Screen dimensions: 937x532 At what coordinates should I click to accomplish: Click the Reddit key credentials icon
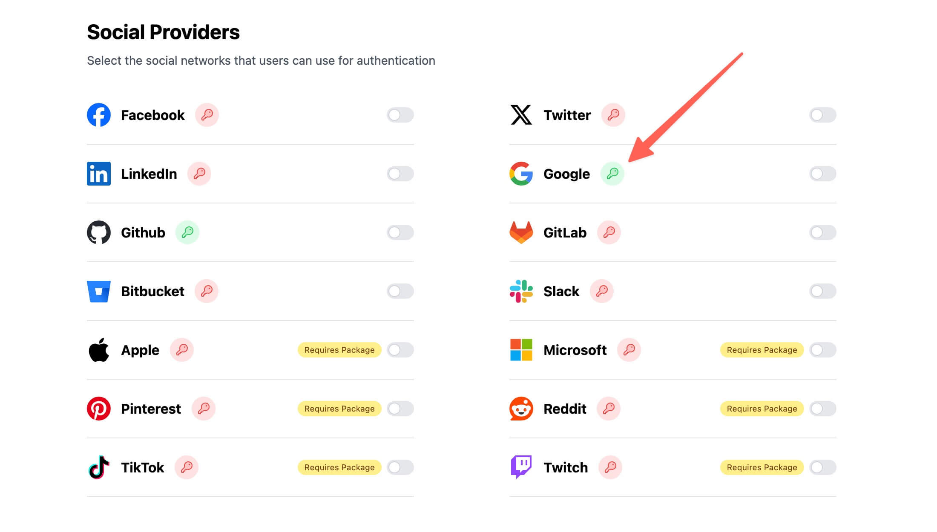(x=609, y=409)
